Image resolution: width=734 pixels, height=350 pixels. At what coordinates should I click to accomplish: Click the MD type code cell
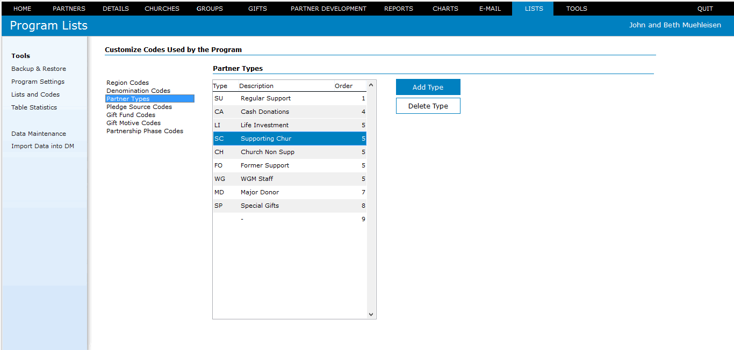219,192
